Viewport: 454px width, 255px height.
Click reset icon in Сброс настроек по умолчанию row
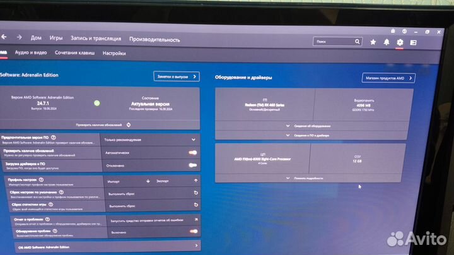[x=195, y=193]
